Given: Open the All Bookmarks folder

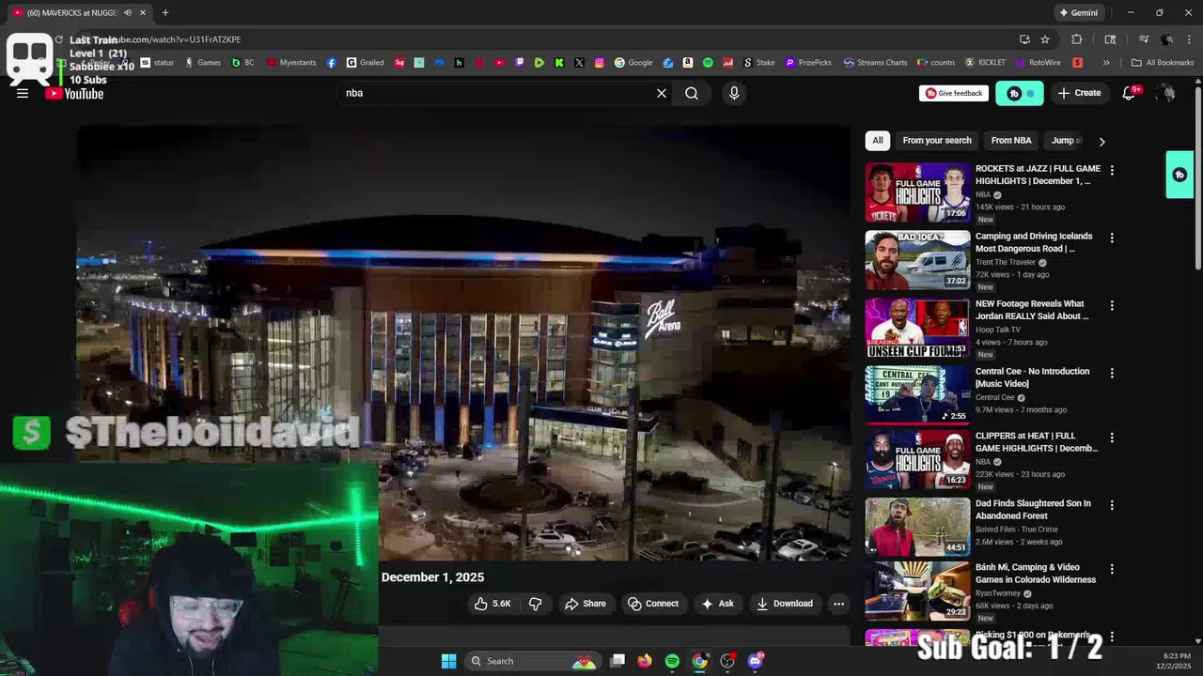Looking at the screenshot, I should point(1163,63).
